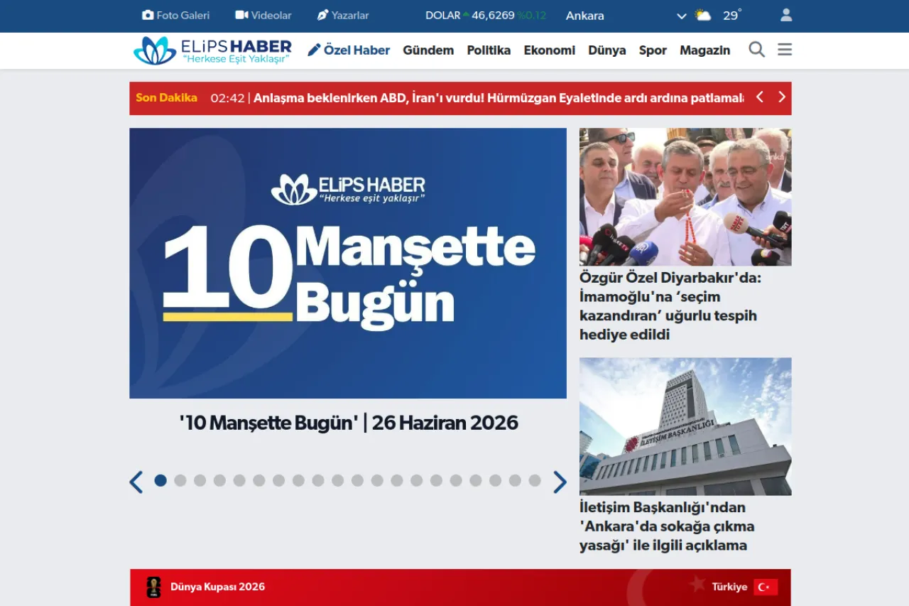Click the 29° temperature reading

pyautogui.click(x=733, y=15)
